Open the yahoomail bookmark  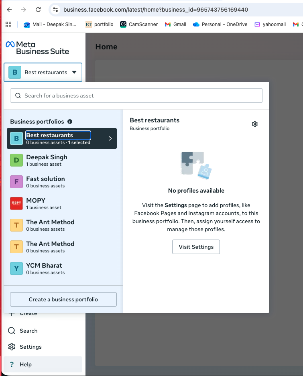pyautogui.click(x=270, y=24)
